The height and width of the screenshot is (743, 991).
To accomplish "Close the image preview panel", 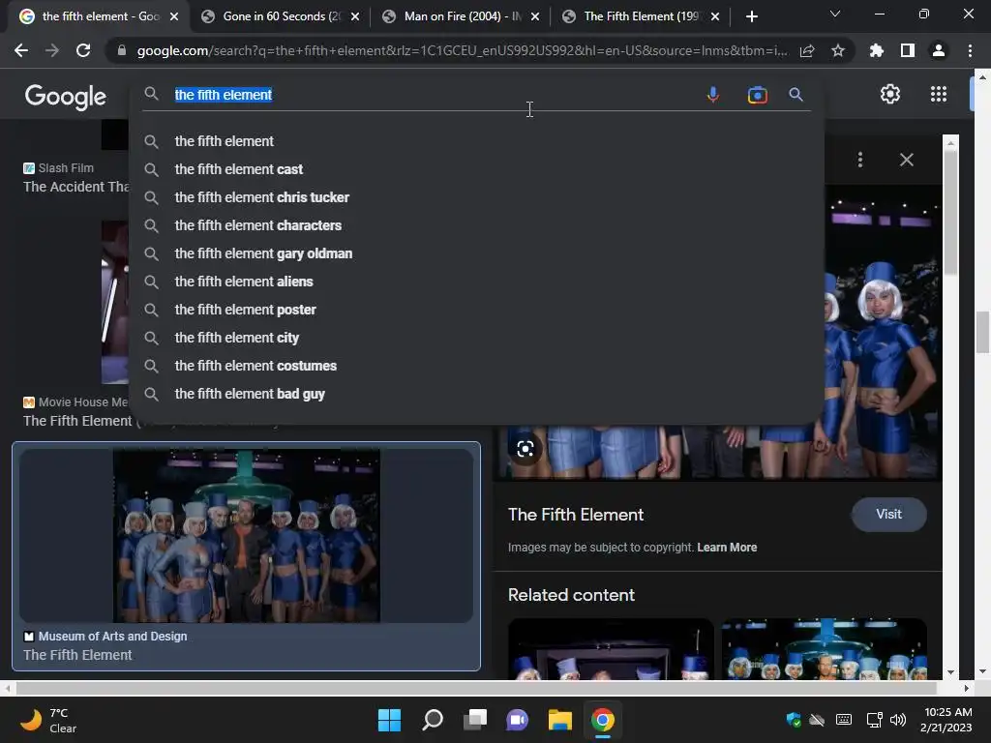I will click(906, 160).
